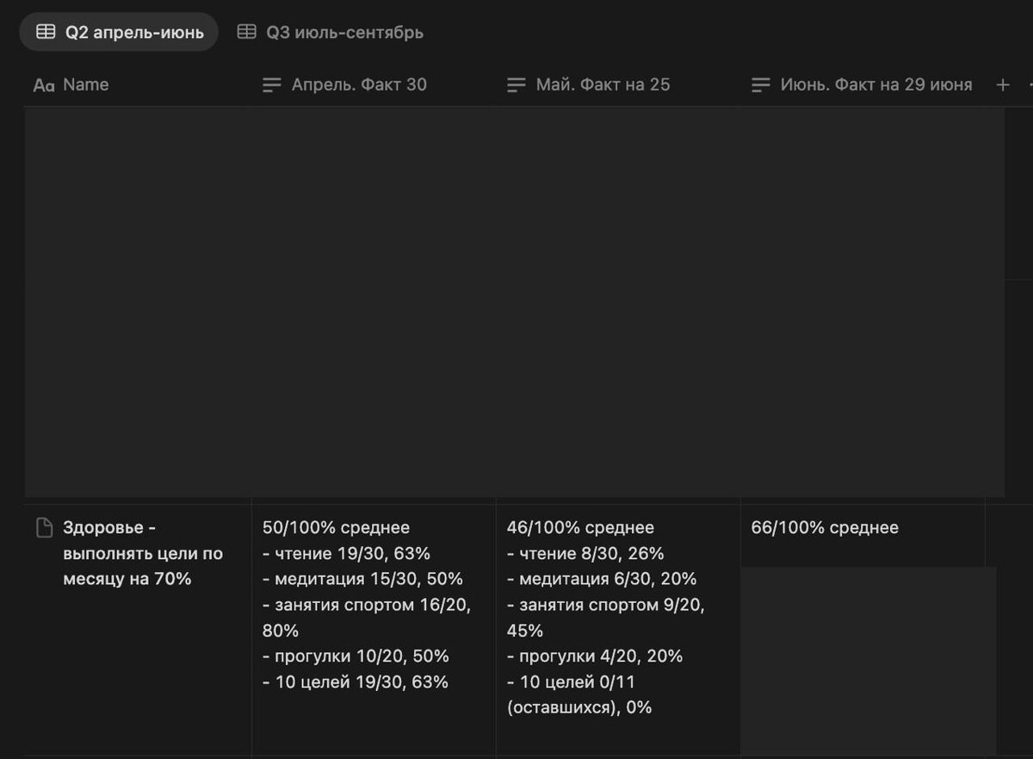The width and height of the screenshot is (1033, 759).
Task: Open the Май. Факт на 25 column menu
Action: click(618, 84)
